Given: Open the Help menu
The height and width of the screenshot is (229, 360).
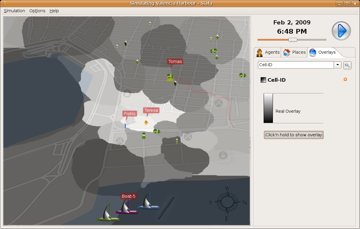Looking at the screenshot, I should click(x=54, y=11).
